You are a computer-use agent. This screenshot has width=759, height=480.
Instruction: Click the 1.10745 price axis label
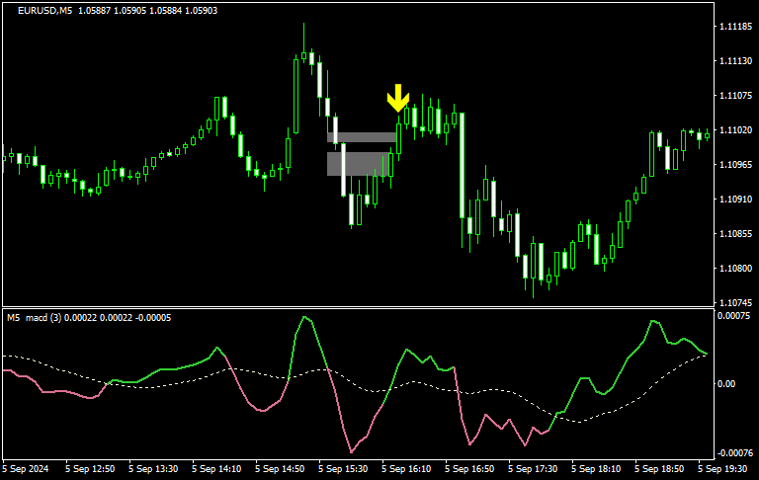pyautogui.click(x=732, y=302)
